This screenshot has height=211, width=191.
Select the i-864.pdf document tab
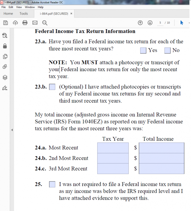point(54,14)
